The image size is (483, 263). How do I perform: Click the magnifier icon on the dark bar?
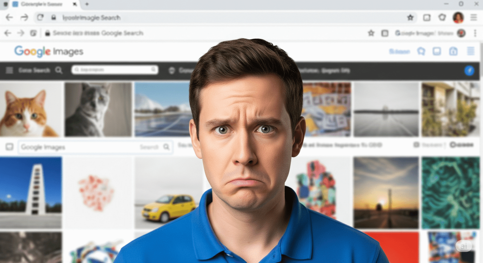[59, 70]
